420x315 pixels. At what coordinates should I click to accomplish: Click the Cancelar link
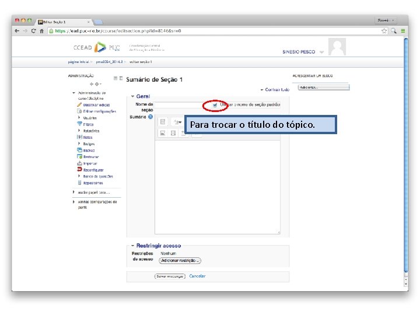tap(197, 276)
